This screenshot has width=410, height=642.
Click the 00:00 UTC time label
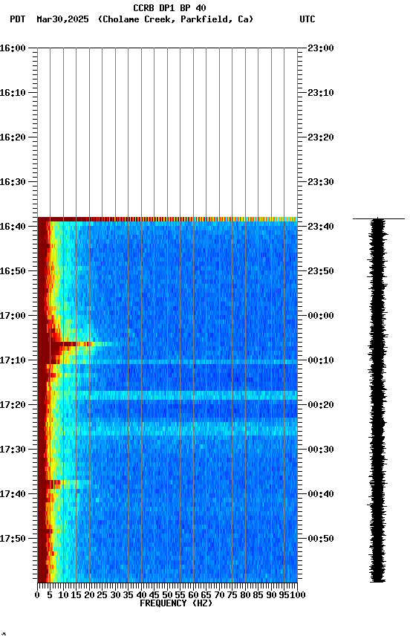321,316
